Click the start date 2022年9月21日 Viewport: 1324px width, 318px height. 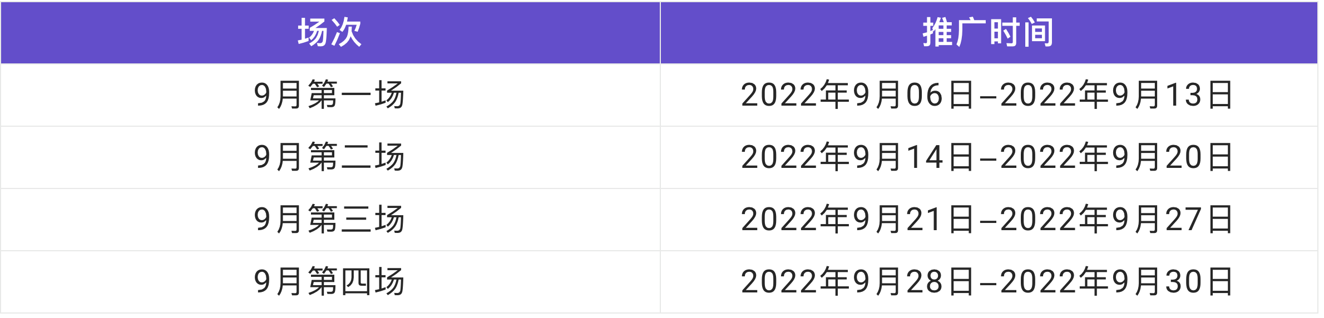tap(857, 220)
